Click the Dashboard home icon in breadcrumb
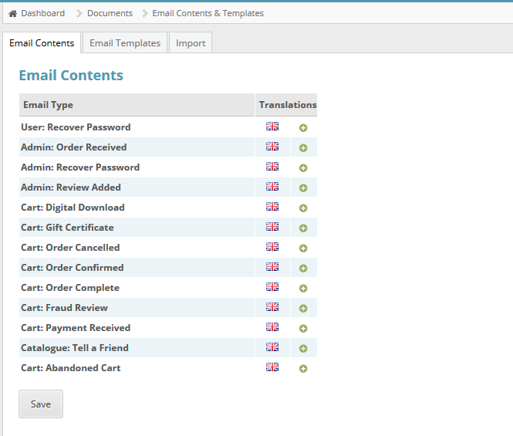This screenshot has width=513, height=436. pyautogui.click(x=12, y=13)
